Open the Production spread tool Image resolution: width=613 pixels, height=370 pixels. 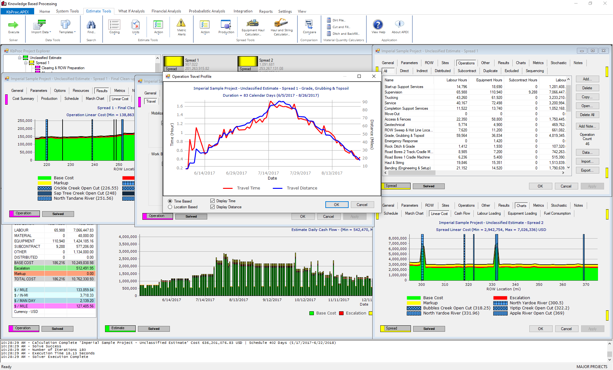point(226,25)
